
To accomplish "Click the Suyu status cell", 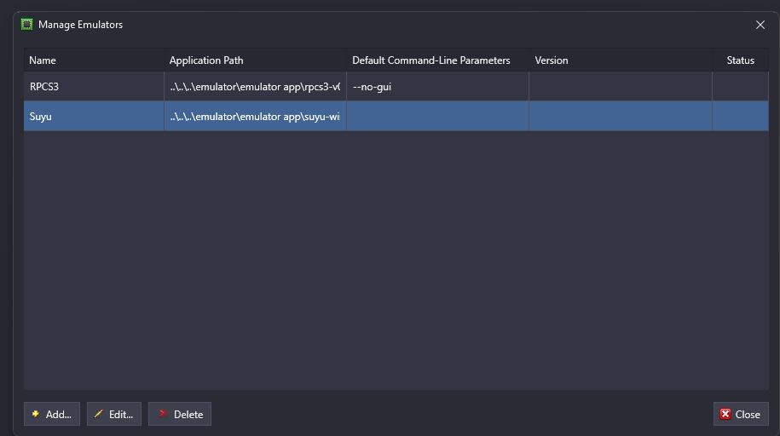I will pyautogui.click(x=740, y=117).
